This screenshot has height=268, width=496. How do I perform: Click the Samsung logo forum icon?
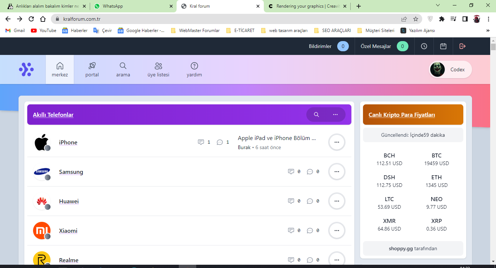42,172
